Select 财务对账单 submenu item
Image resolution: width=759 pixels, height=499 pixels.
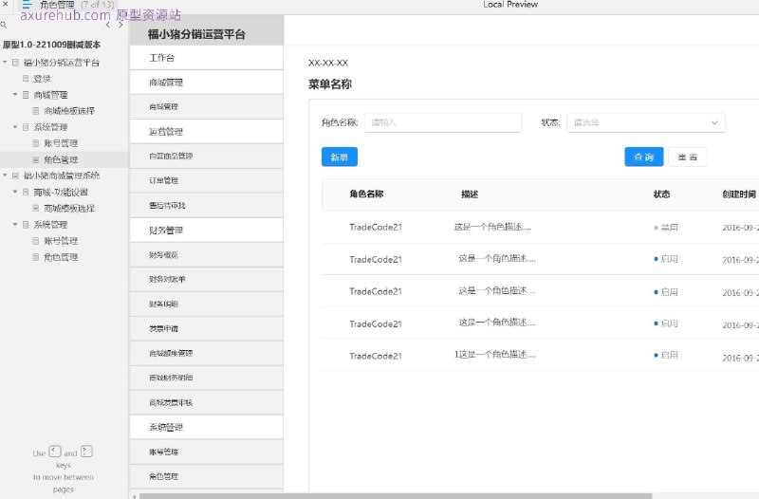207,279
